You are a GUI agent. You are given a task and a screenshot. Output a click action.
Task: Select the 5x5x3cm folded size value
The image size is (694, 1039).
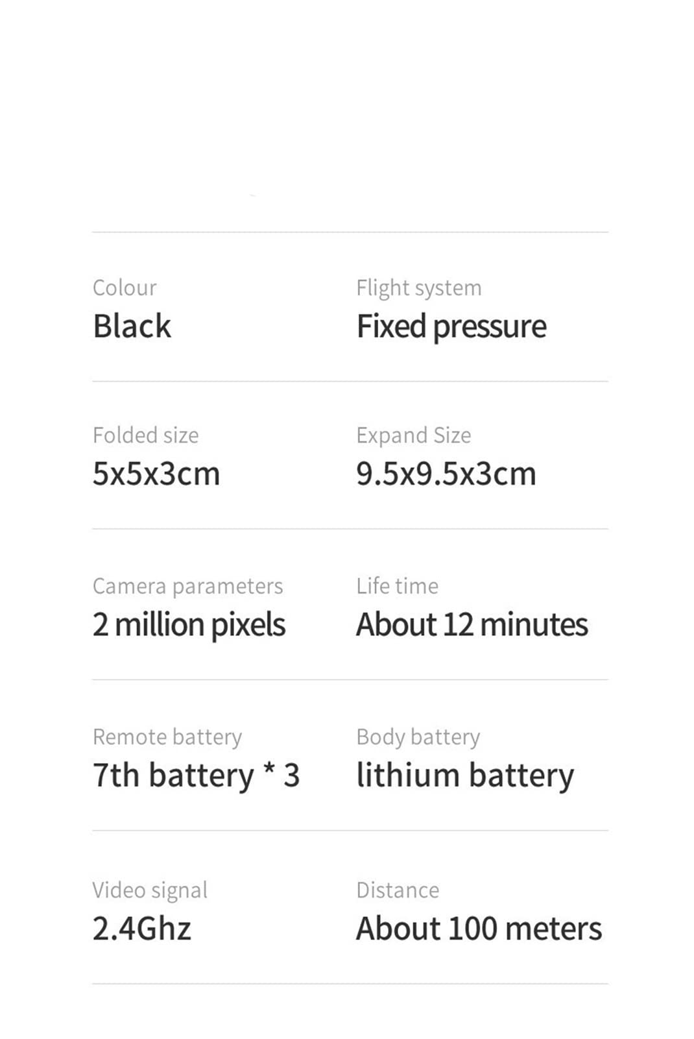(x=156, y=474)
